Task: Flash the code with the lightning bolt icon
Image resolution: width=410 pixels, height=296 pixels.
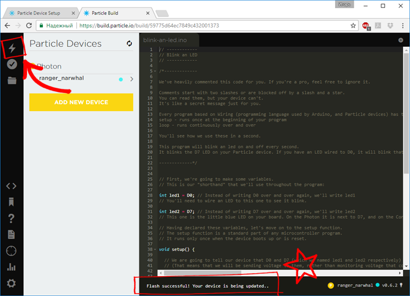Action: (x=12, y=48)
